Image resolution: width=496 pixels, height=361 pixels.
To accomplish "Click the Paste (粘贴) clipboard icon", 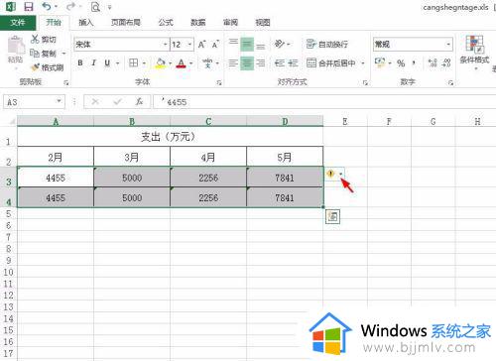I will 15,46.
